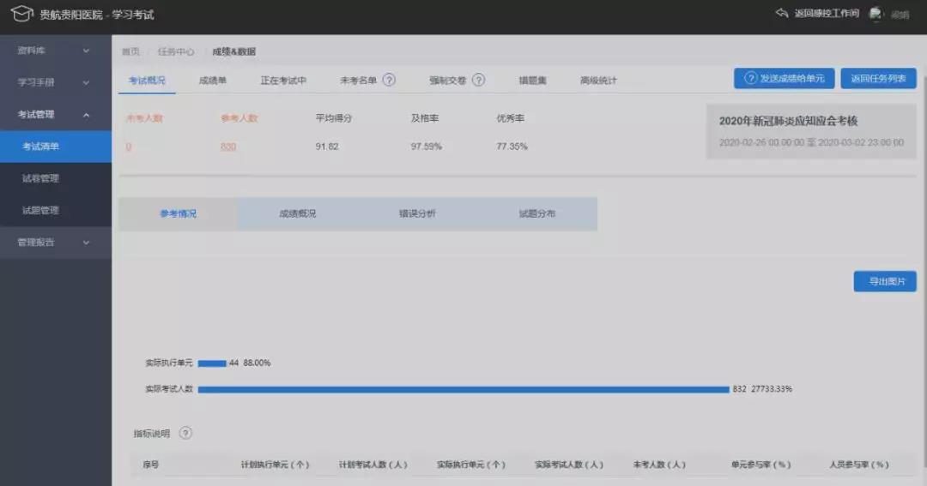927x486 pixels.
Task: Open the user avatar in top right
Action: 875,15
